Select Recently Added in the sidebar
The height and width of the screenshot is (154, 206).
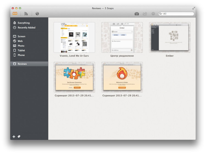tap(29, 27)
